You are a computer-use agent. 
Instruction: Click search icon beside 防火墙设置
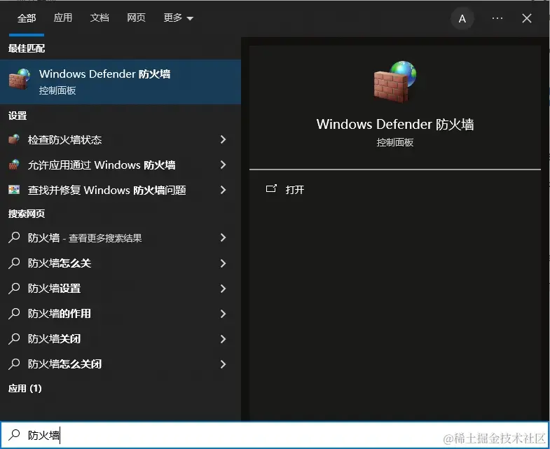coord(14,288)
